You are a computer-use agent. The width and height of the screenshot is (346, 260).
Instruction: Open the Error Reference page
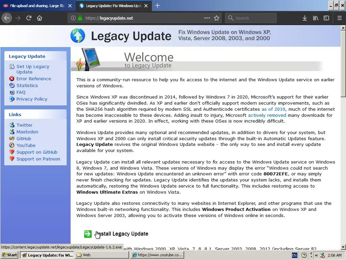pos(33,79)
